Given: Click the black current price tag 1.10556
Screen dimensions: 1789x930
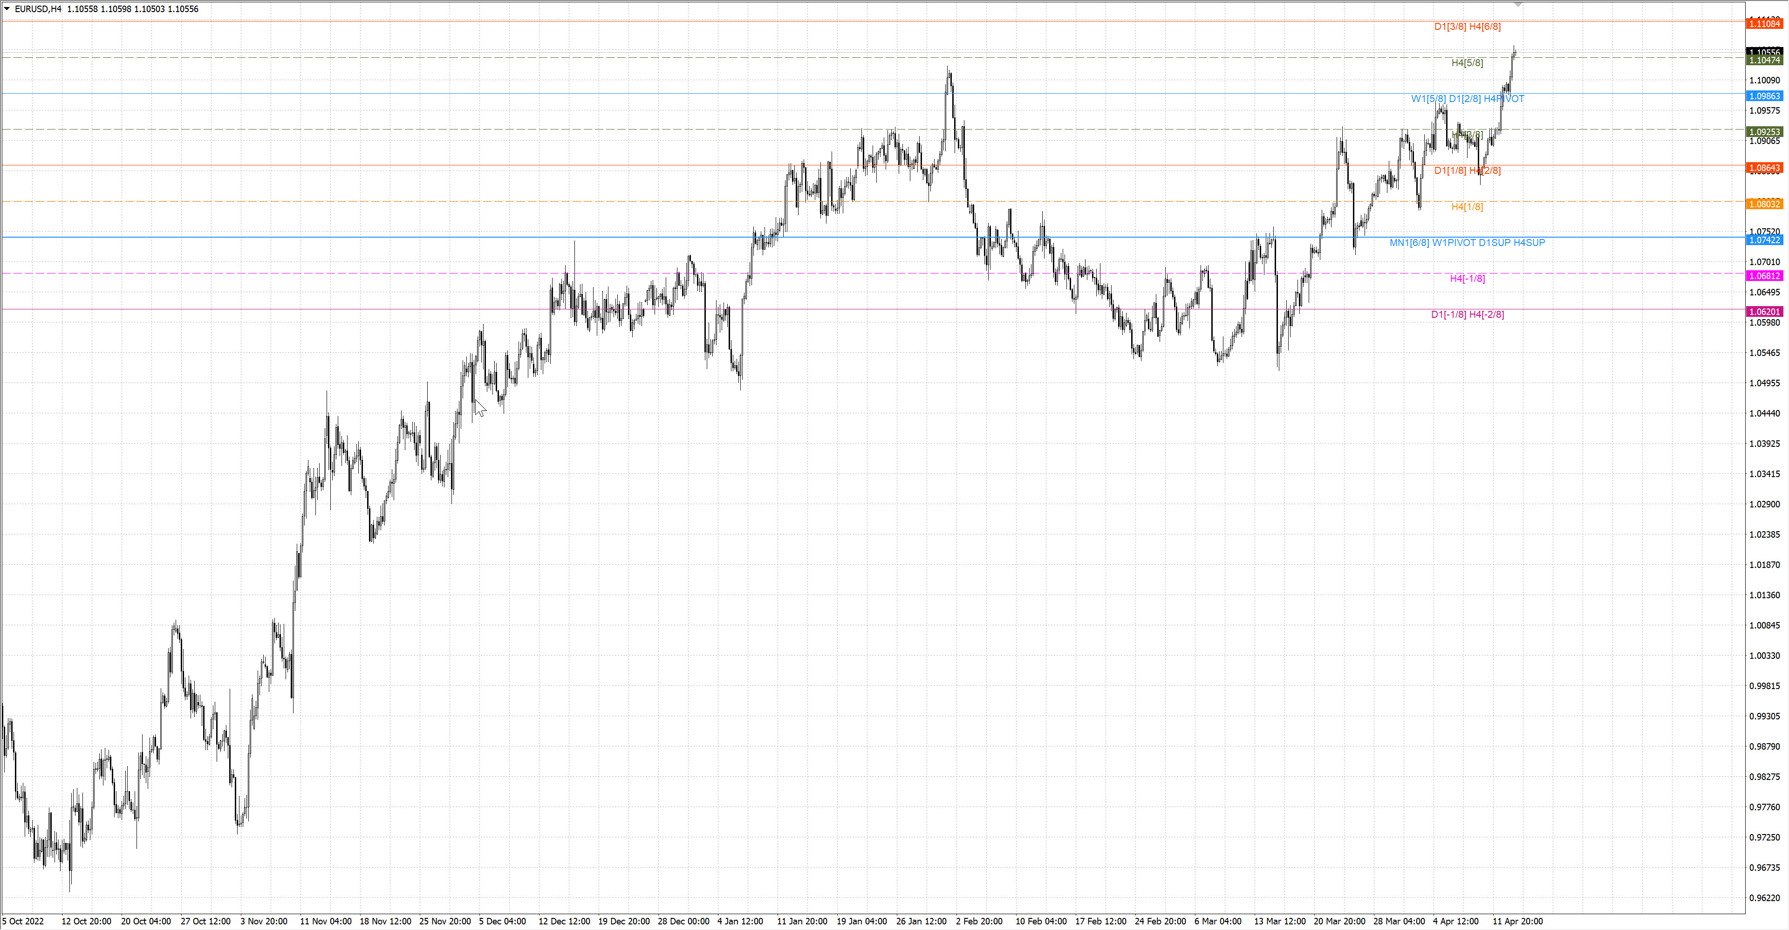Looking at the screenshot, I should coord(1765,52).
